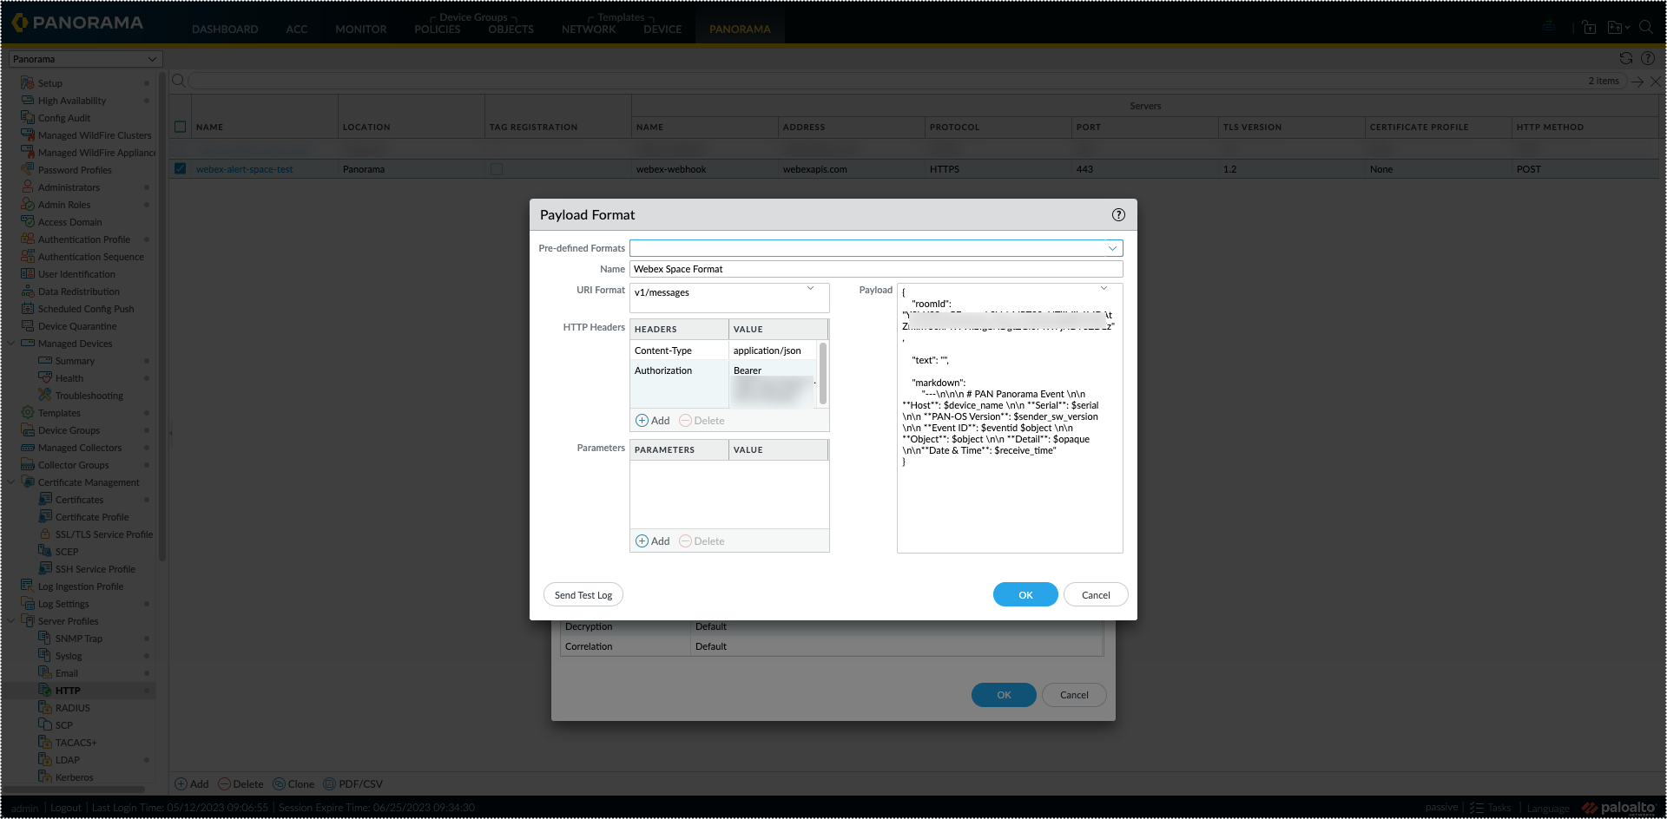
Task: Click the Access Domain icon
Action: [28, 222]
